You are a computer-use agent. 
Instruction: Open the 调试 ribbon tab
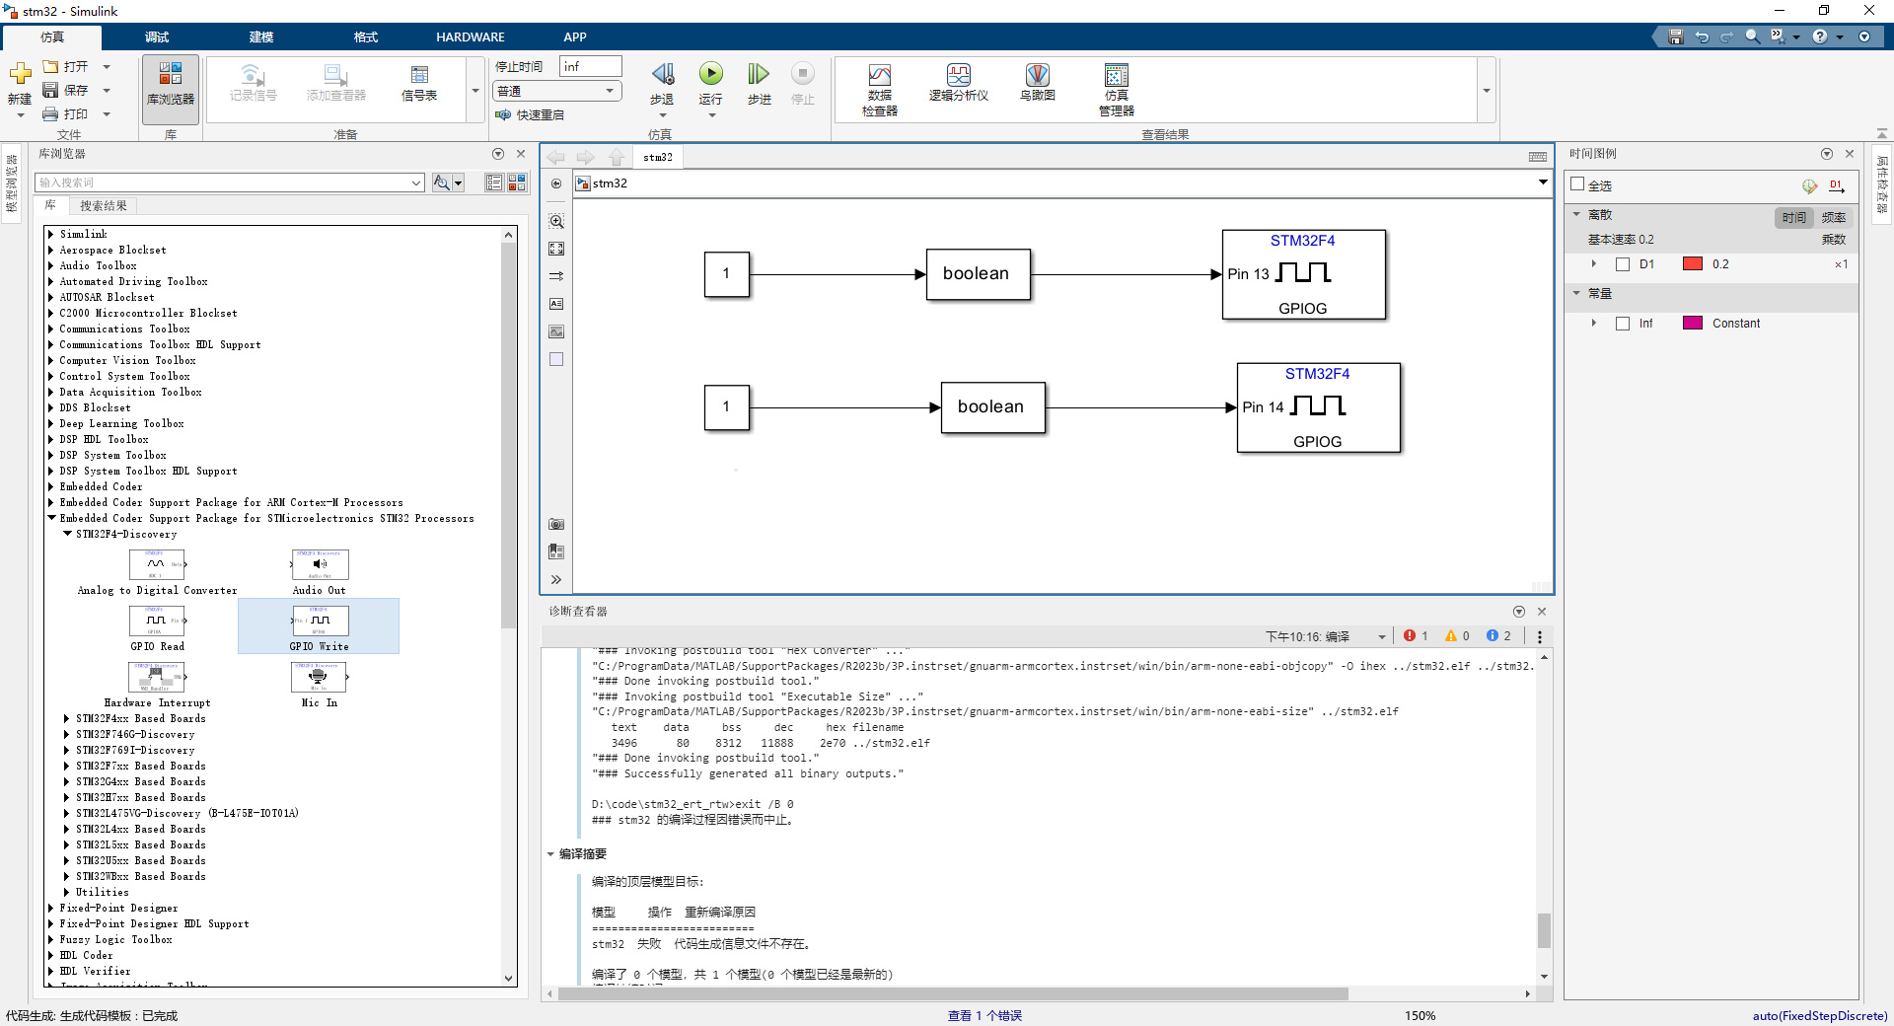(157, 37)
